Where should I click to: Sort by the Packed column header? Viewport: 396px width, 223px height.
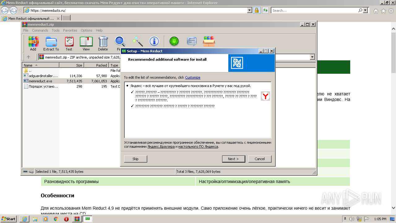[96, 65]
